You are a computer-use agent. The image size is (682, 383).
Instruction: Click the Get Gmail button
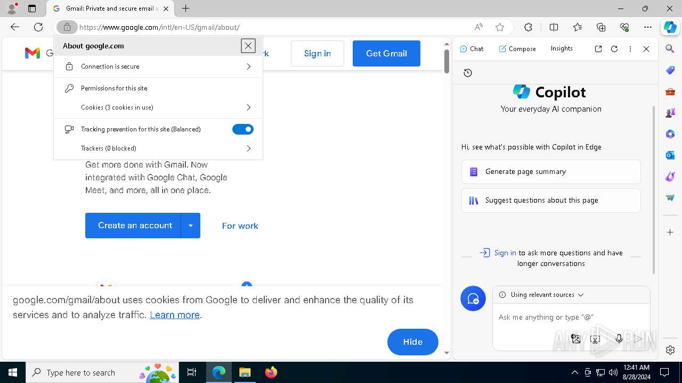[386, 53]
